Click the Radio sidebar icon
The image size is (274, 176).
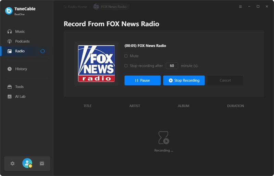[10, 51]
